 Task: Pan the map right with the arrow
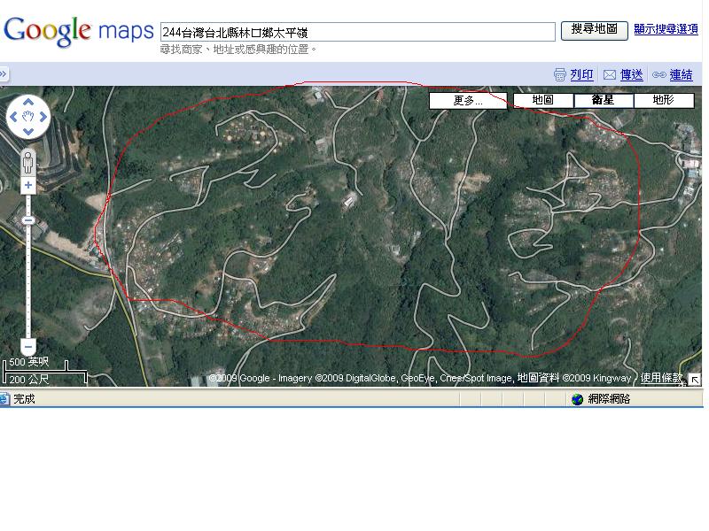click(44, 117)
